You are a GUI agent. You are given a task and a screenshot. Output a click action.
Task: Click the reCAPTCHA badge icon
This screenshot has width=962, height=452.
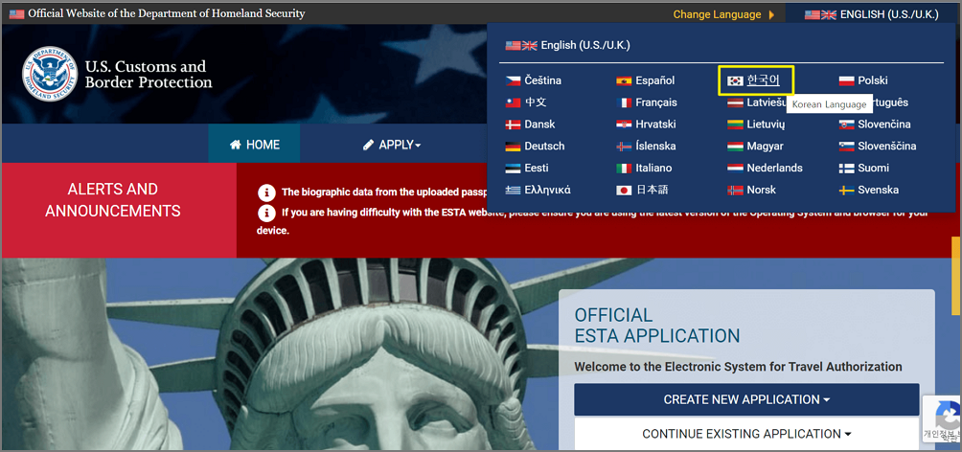(x=948, y=416)
